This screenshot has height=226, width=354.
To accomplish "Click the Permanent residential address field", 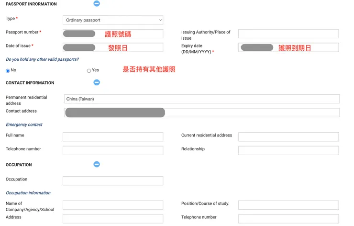I will [202, 99].
